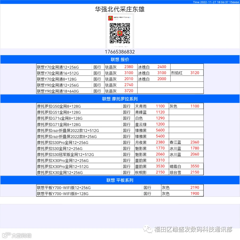Click price 2740 for Y90 12+256G
This screenshot has height=240, width=240.
129,85
